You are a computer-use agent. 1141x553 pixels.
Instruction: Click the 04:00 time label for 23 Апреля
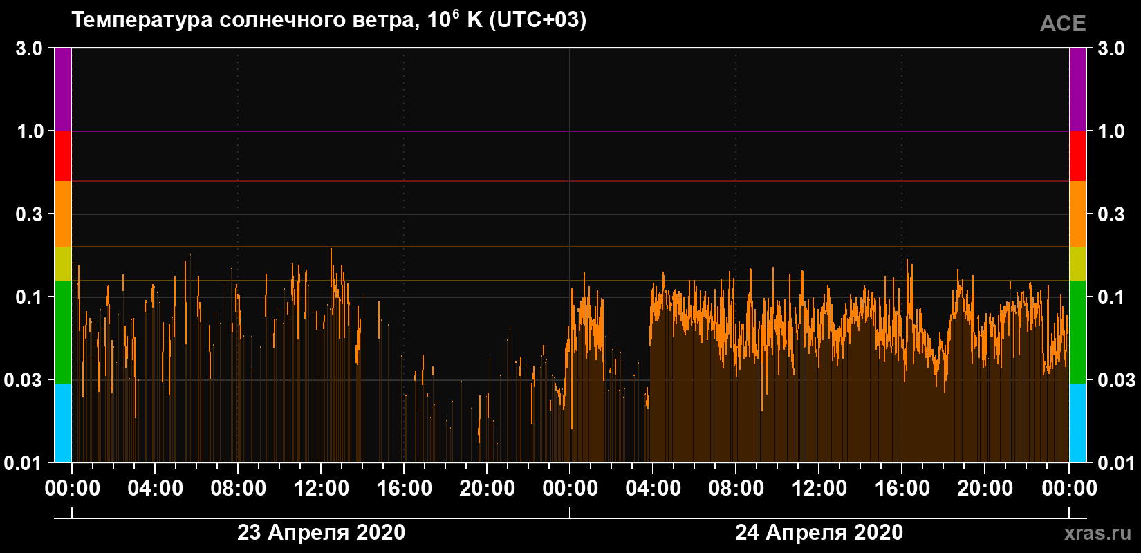click(x=155, y=489)
